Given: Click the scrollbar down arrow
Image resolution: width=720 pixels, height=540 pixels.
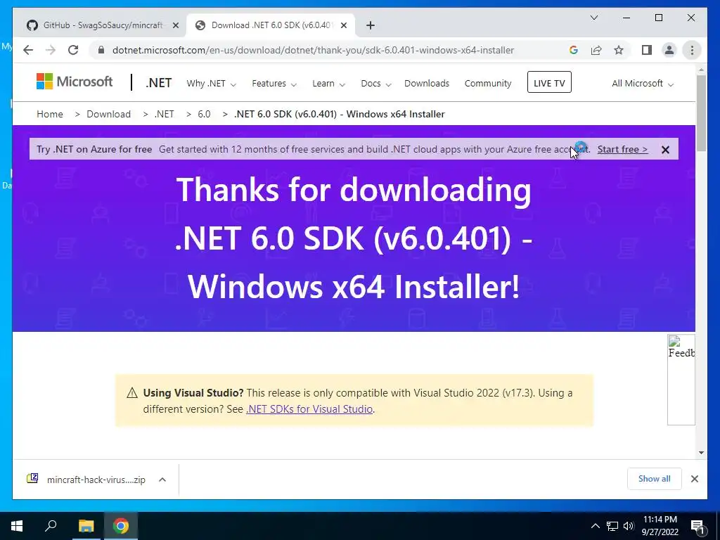Looking at the screenshot, I should click(x=701, y=452).
